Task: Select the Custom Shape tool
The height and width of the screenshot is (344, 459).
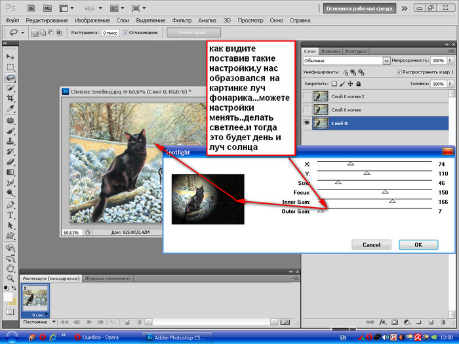Action: tap(10, 235)
